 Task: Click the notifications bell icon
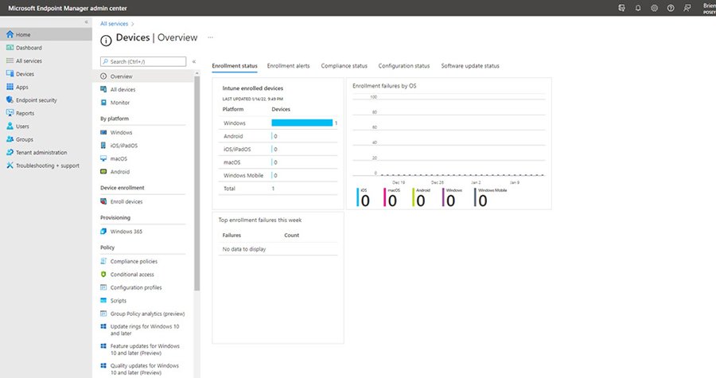pyautogui.click(x=638, y=7)
